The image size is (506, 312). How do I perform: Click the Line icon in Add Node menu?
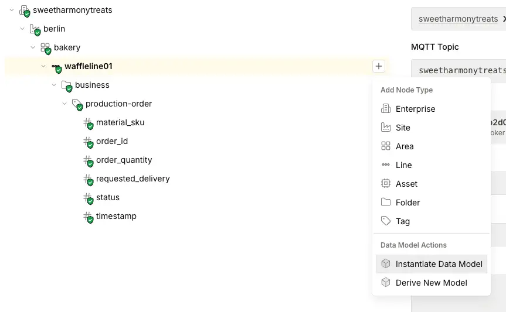click(386, 164)
